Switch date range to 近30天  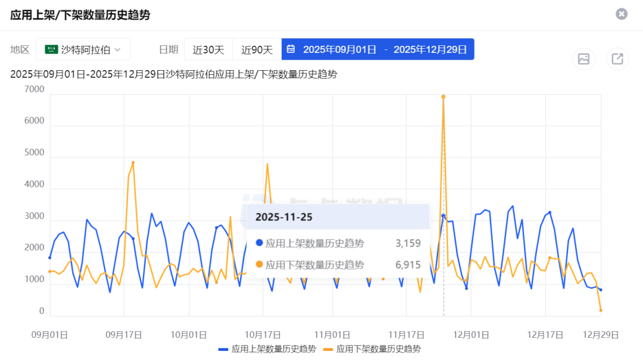tap(208, 49)
